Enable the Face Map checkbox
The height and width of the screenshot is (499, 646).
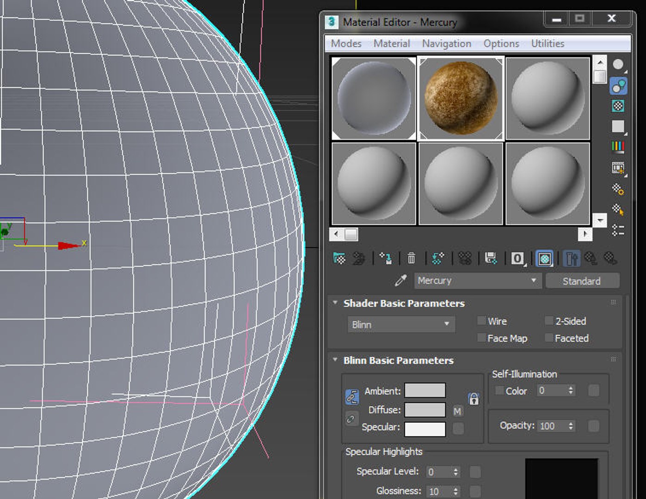click(481, 338)
